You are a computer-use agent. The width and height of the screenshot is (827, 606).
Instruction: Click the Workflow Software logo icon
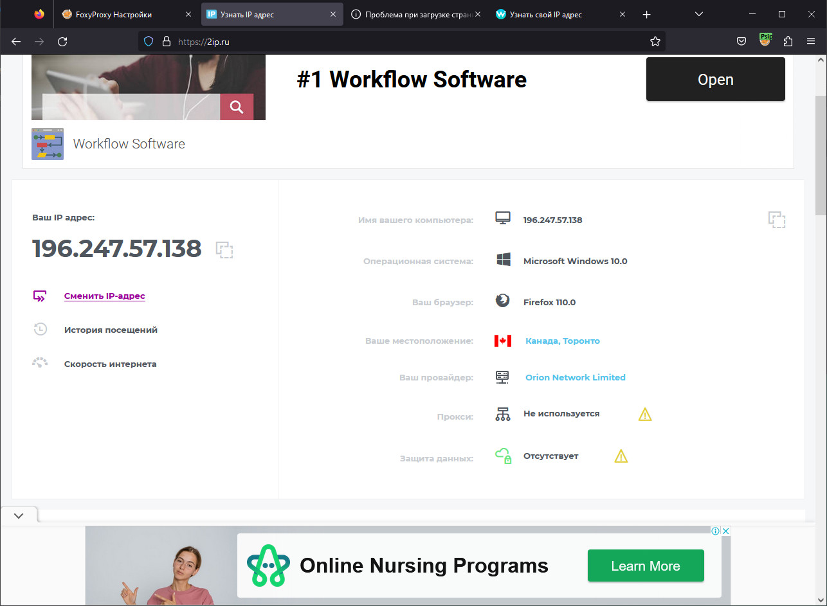pos(48,144)
